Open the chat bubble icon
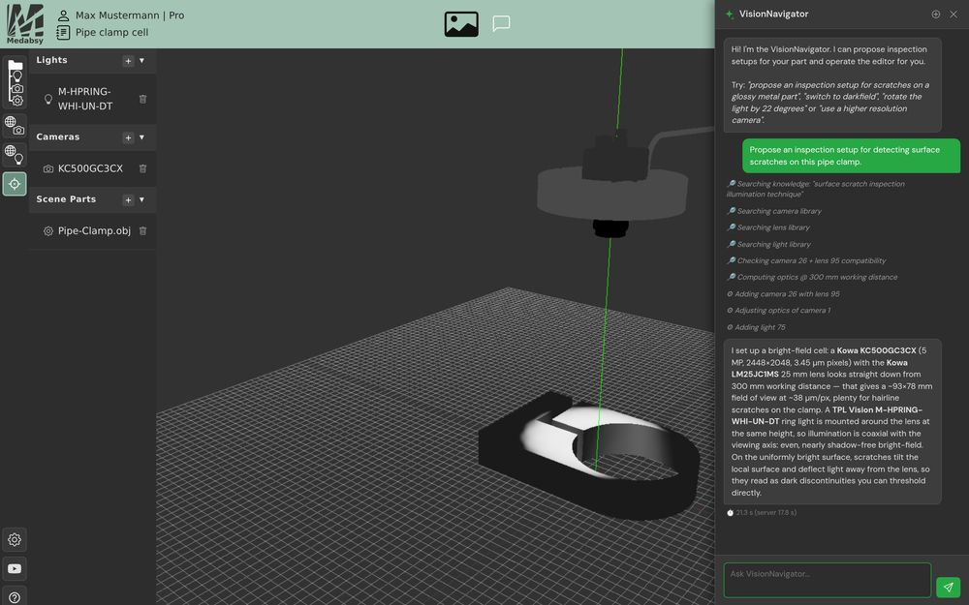The image size is (969, 605). [x=501, y=24]
